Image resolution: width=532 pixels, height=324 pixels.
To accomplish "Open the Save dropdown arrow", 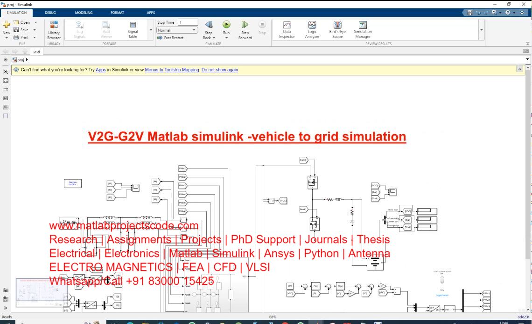I will 35,30.
